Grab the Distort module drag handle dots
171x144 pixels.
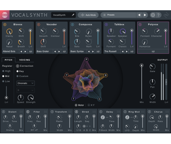tap(21, 112)
